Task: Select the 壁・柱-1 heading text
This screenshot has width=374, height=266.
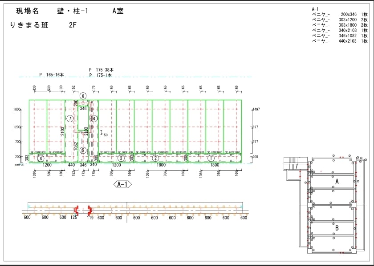Action: point(73,11)
